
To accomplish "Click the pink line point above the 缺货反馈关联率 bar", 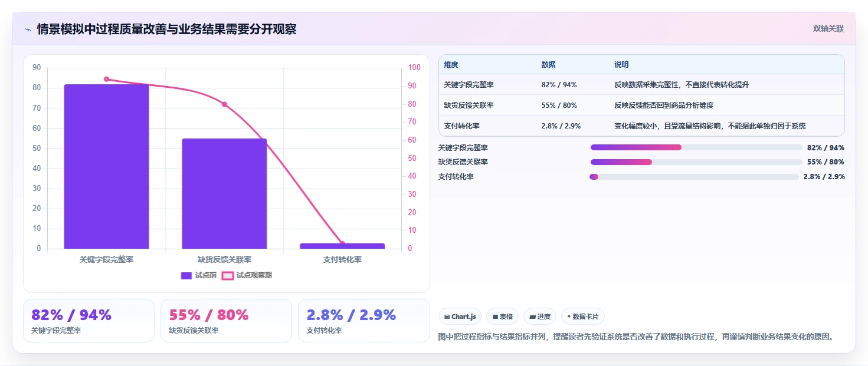I will pos(224,104).
